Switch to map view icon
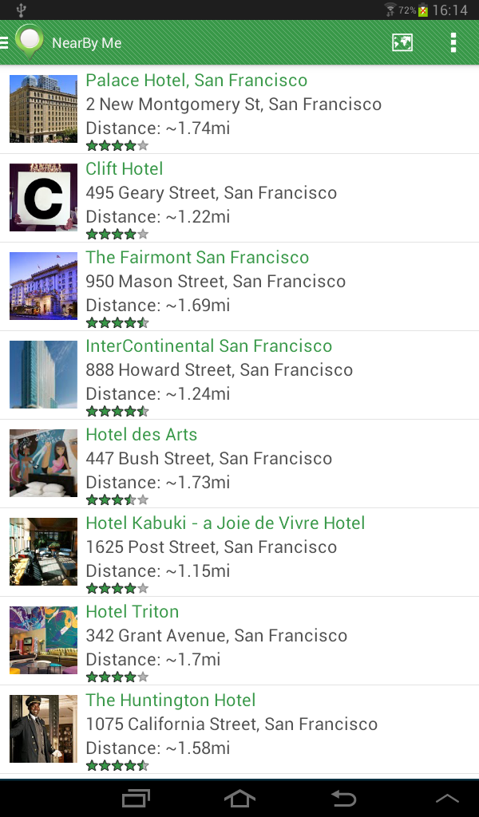 402,43
